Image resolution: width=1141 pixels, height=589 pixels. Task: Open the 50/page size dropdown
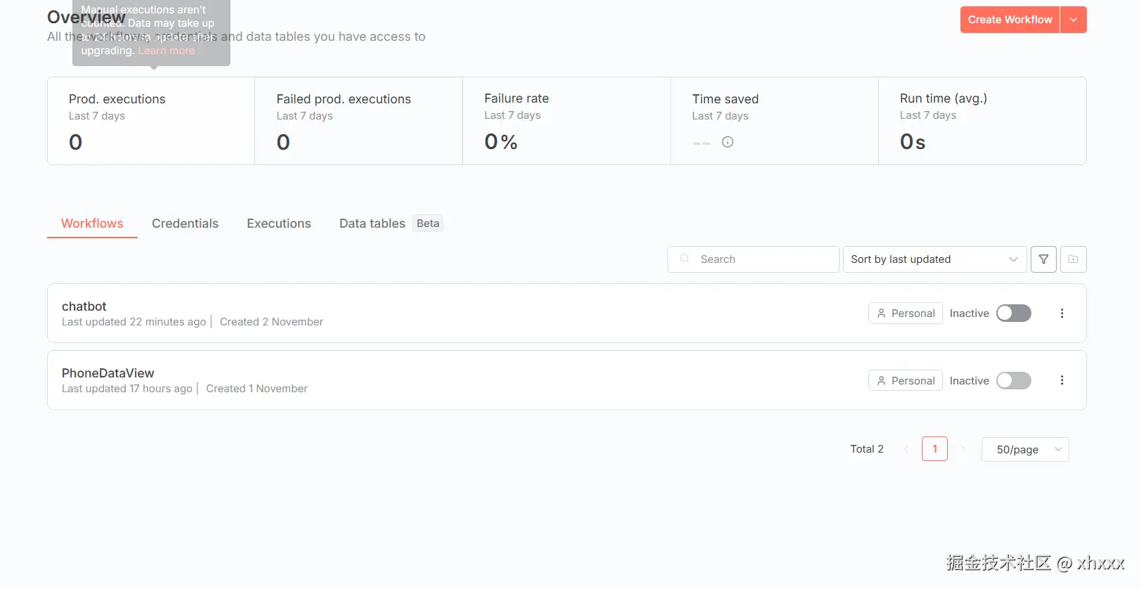pyautogui.click(x=1024, y=450)
